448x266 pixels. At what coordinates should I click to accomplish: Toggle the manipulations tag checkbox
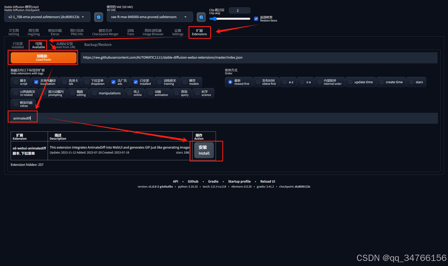click(x=94, y=93)
